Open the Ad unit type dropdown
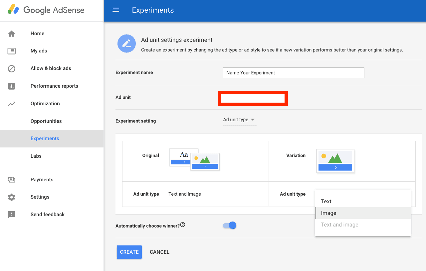Image resolution: width=426 pixels, height=271 pixels. click(x=239, y=120)
